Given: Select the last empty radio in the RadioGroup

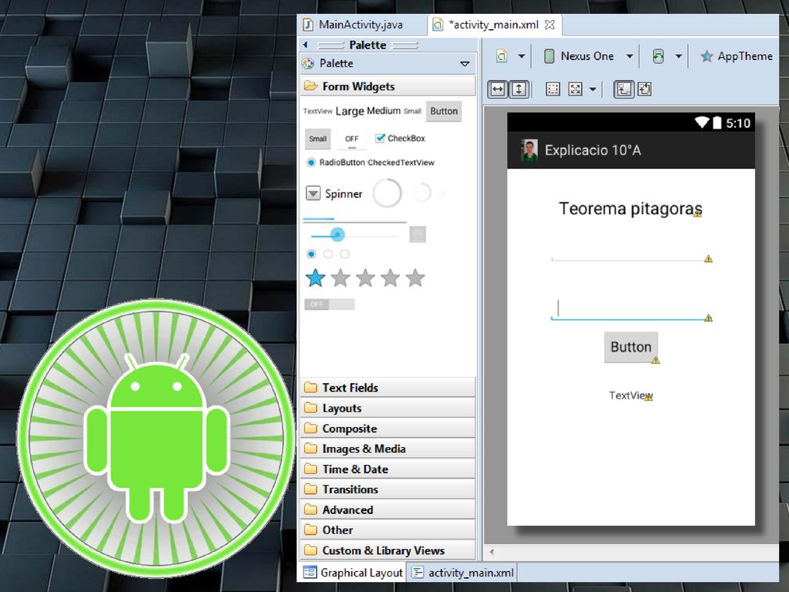Looking at the screenshot, I should pos(344,254).
